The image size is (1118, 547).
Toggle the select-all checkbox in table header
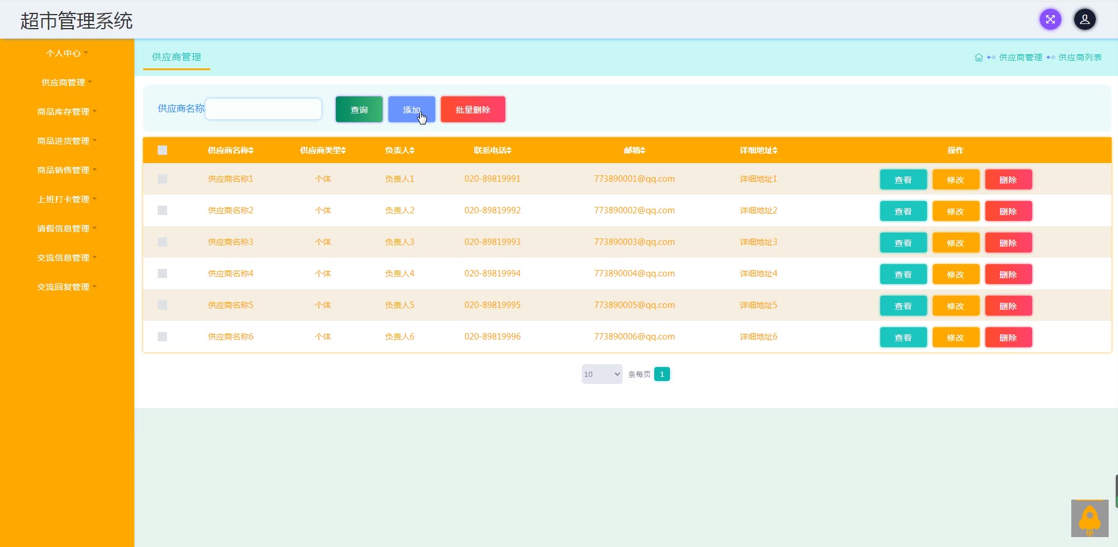coord(162,150)
